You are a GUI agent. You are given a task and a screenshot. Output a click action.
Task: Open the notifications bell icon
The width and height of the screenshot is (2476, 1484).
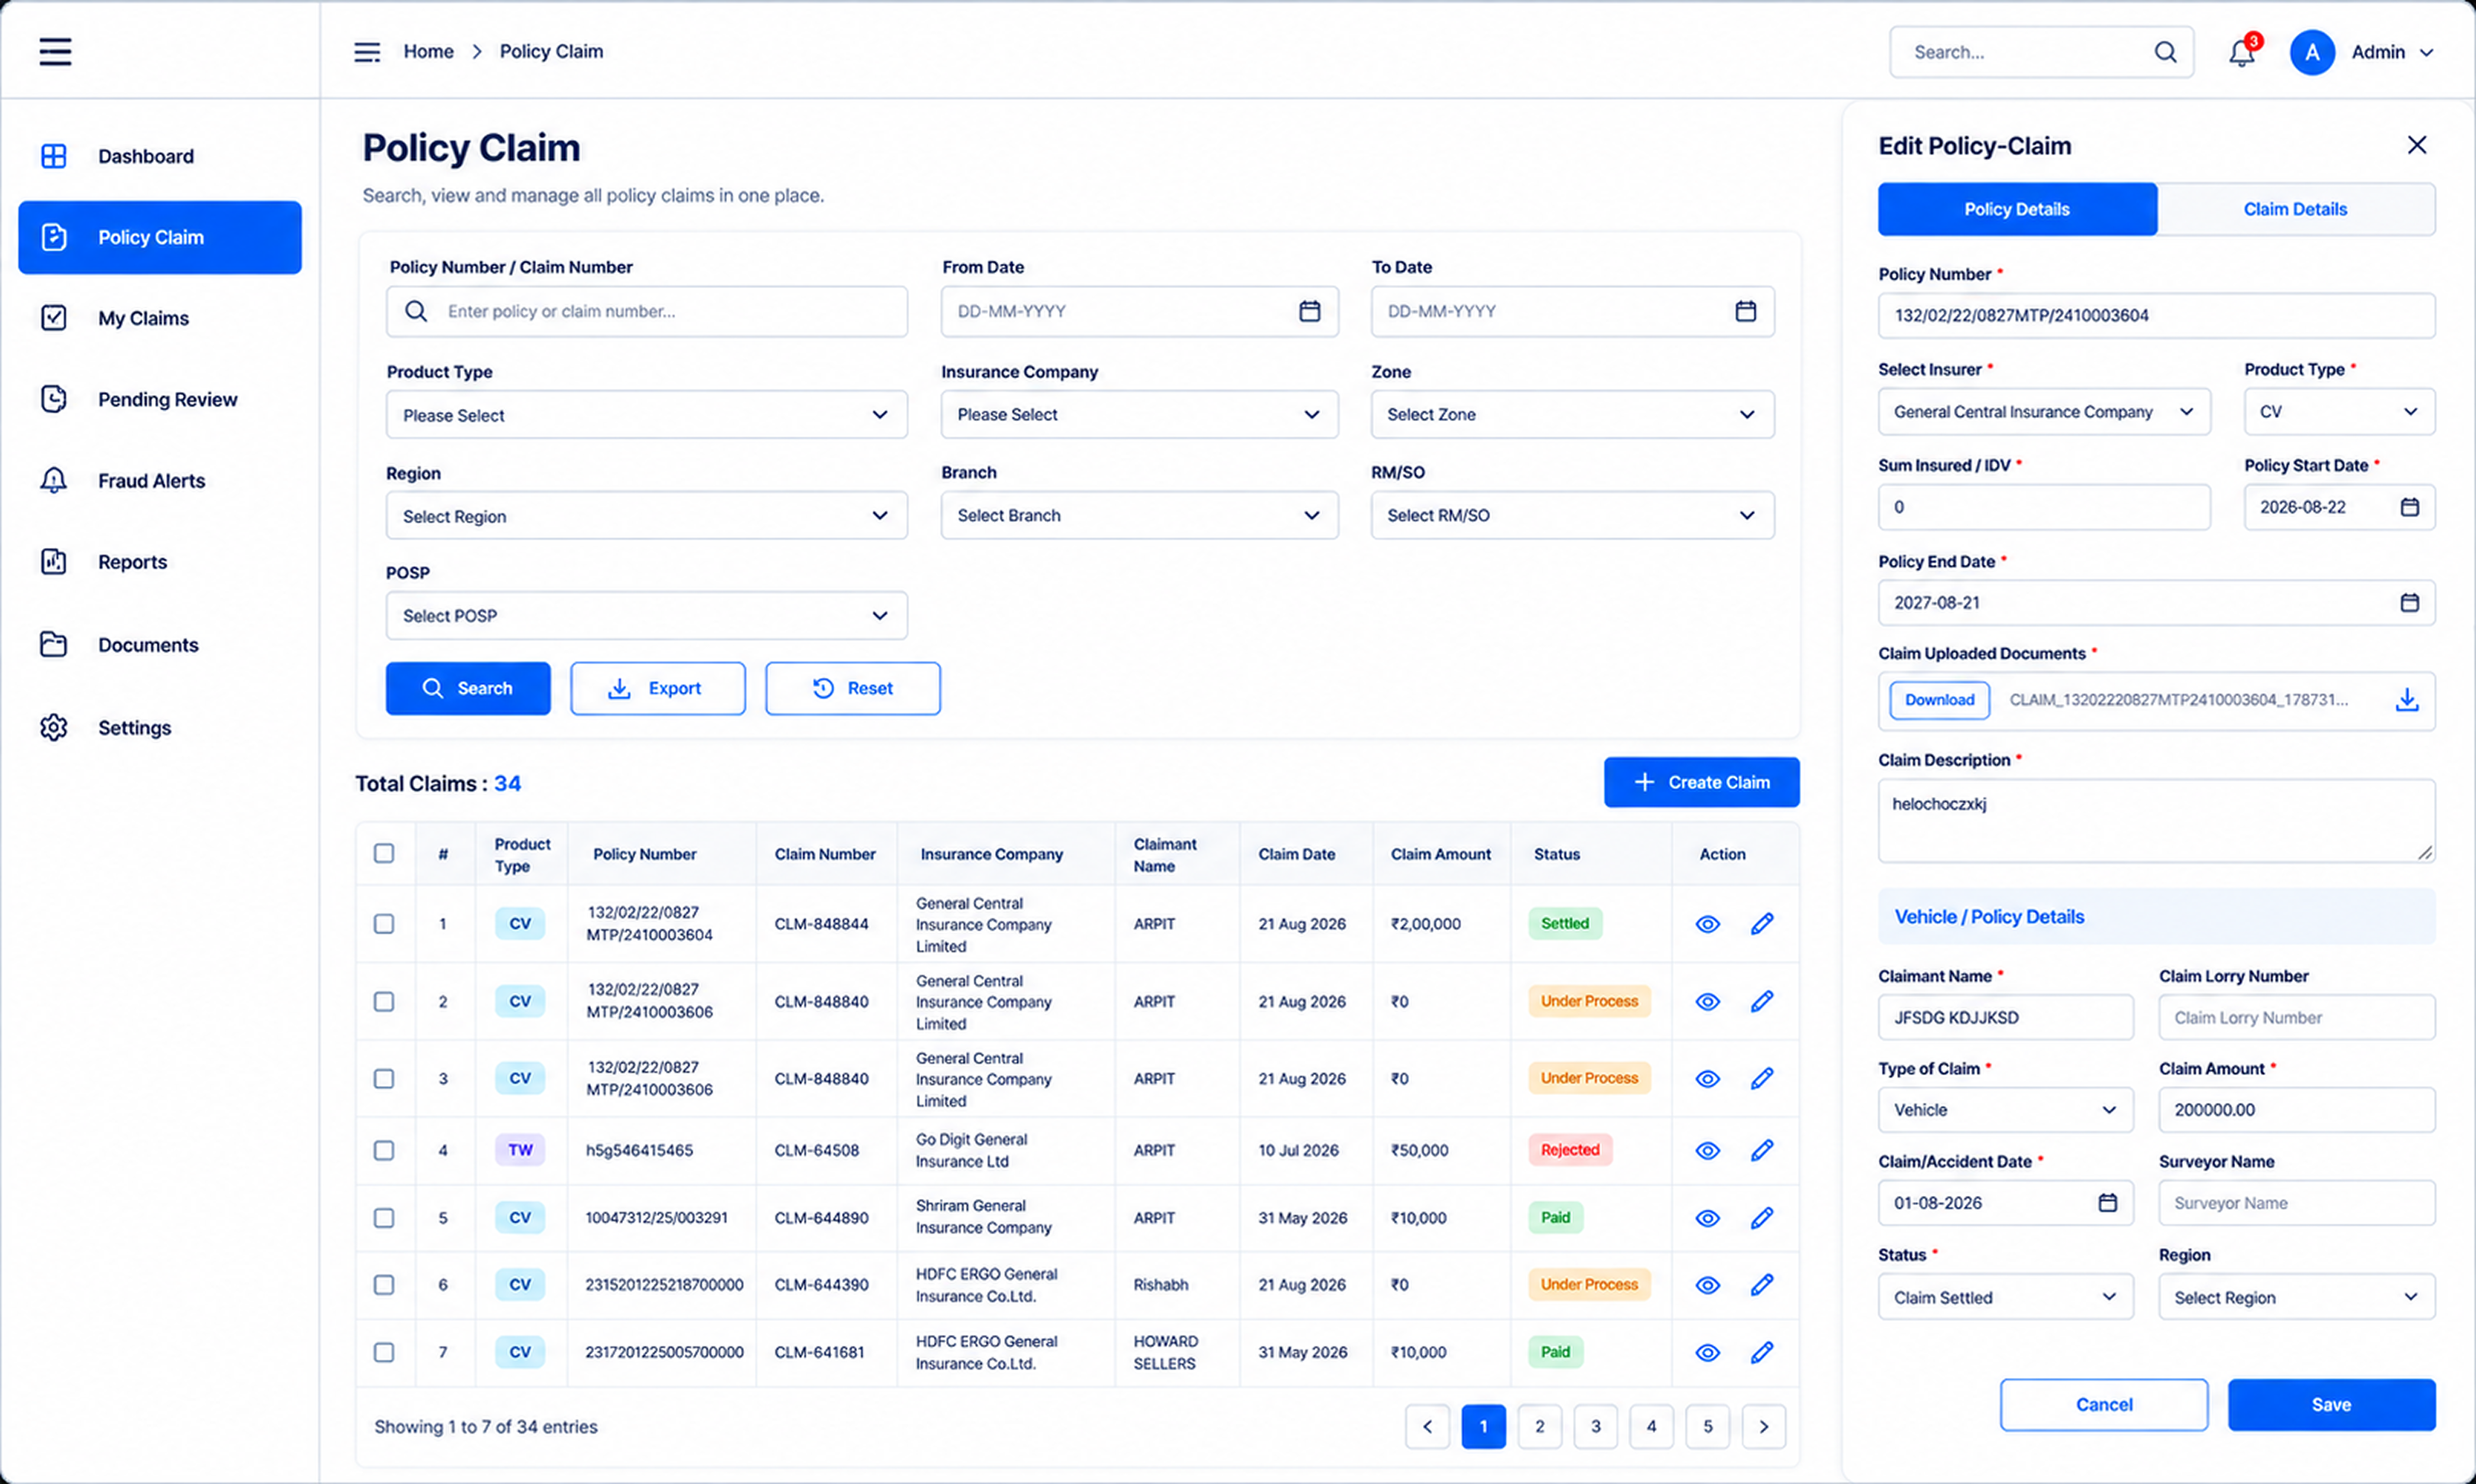click(2242, 52)
